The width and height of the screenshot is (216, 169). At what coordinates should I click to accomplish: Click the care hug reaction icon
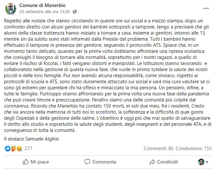[x=13, y=149]
